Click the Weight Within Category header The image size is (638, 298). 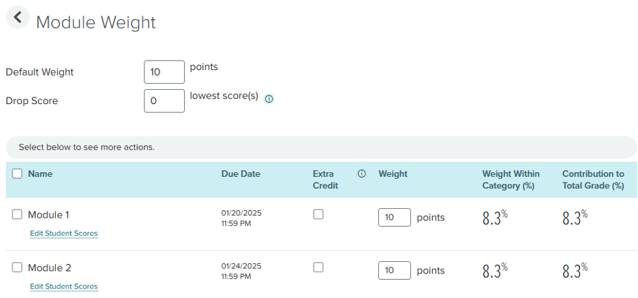coord(511,180)
